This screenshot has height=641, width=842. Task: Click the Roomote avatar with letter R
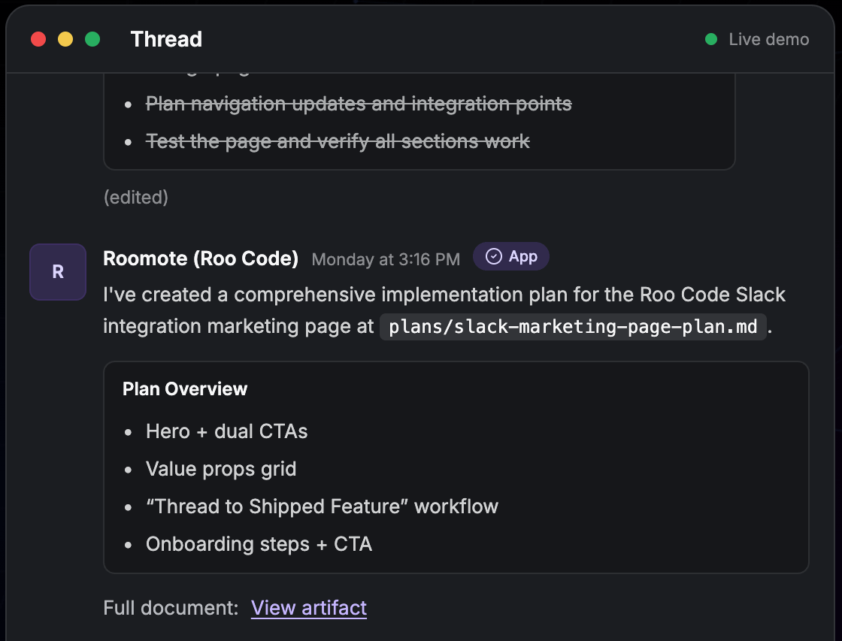[x=58, y=271]
